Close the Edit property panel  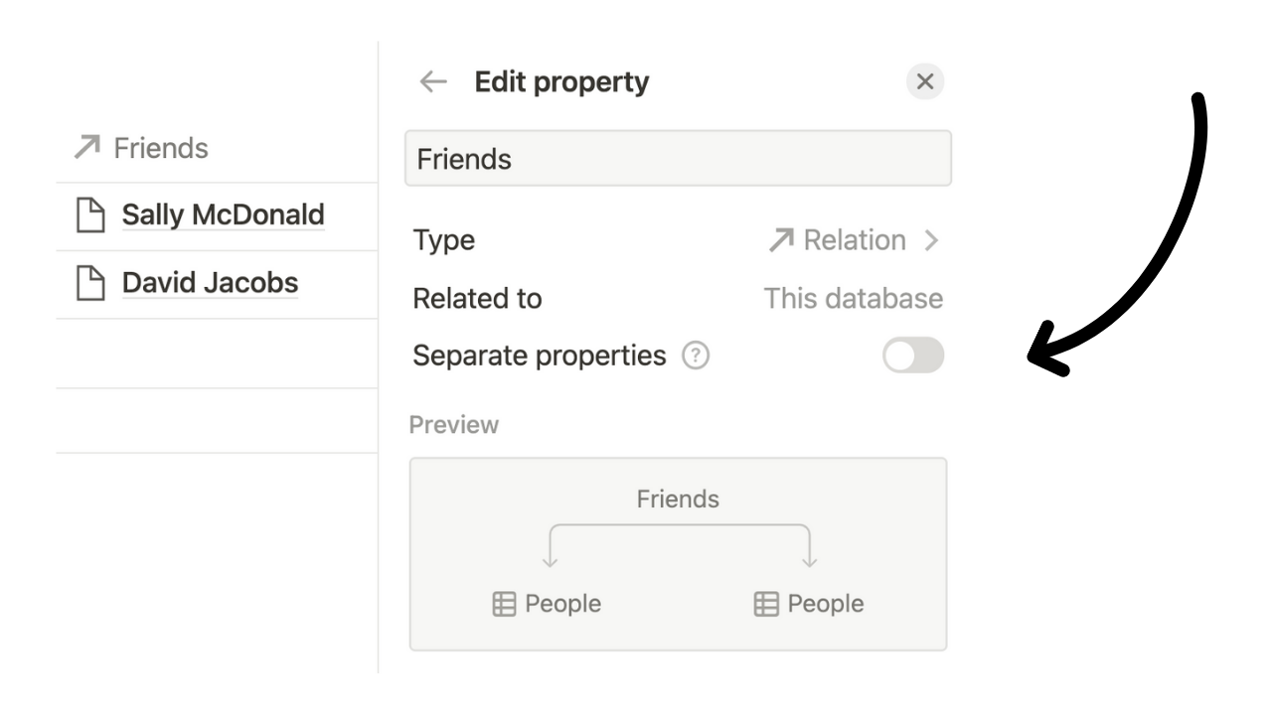click(x=925, y=81)
